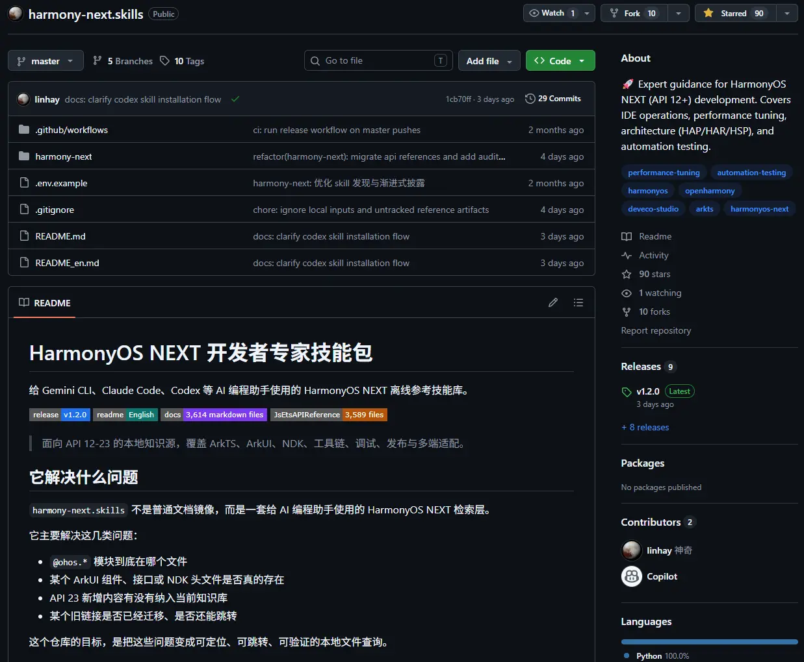Open commit message for harmony-next folder
This screenshot has width=804, height=662.
(379, 156)
